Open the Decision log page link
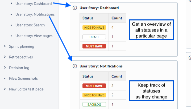Image resolution: width=191 pixels, height=109 pixels. (19, 68)
